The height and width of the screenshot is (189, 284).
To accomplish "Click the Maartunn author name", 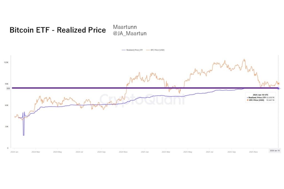I will point(125,27).
